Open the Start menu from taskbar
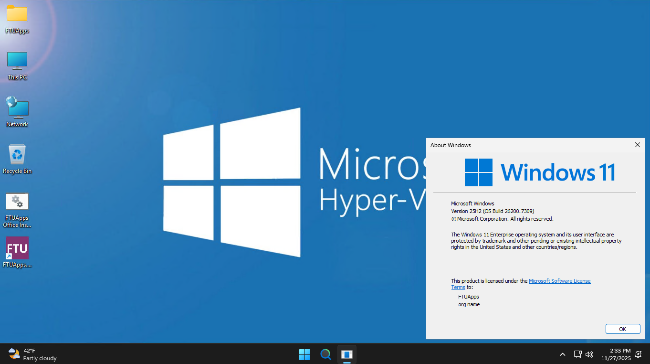Screen dimensions: 650x364 point(304,354)
